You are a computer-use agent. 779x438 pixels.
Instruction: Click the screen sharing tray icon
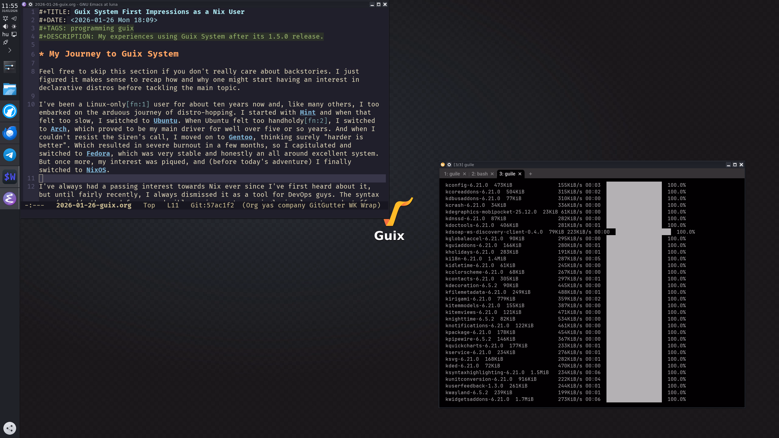pos(14,34)
